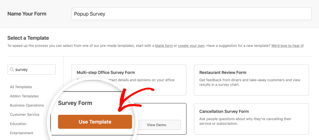The height and width of the screenshot is (140, 319).
Task: Open the blank form link
Action: [164, 46]
